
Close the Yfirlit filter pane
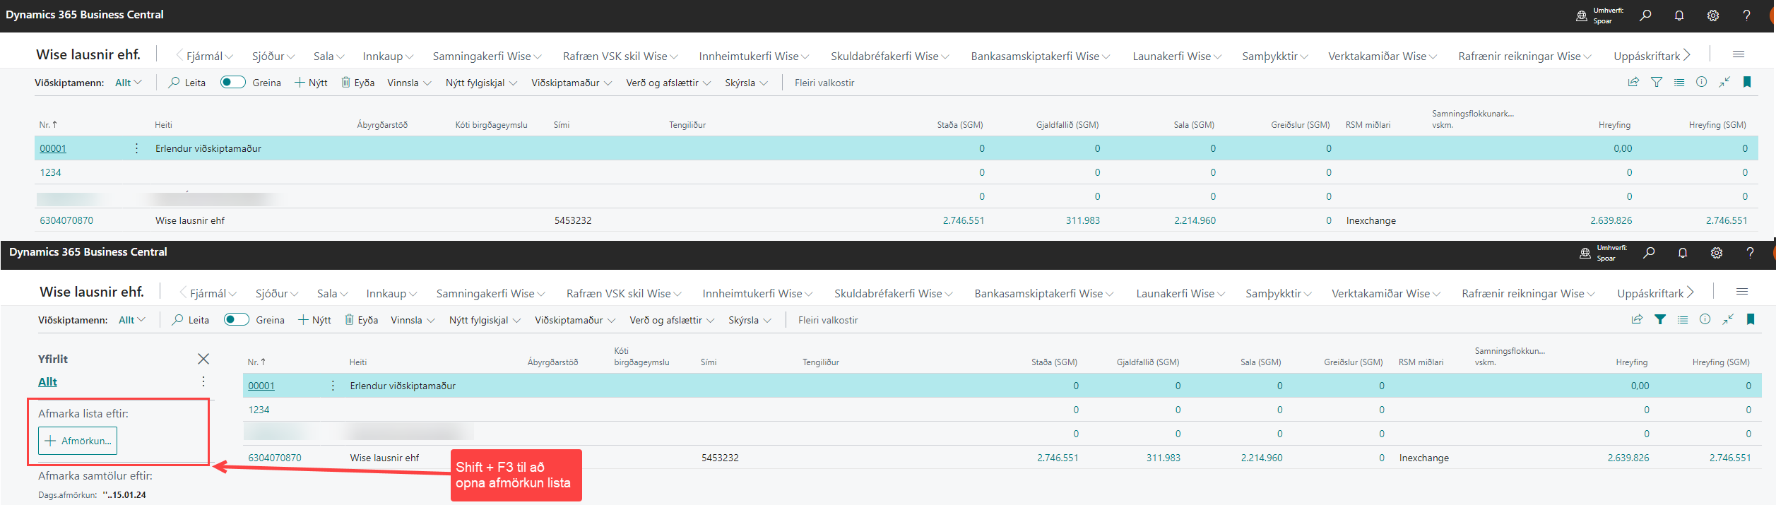203,359
